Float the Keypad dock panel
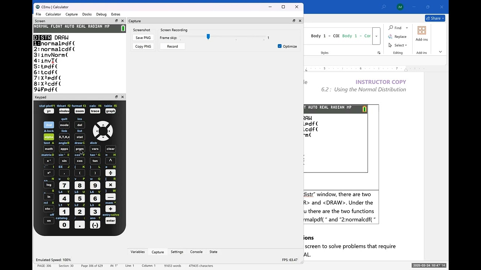Screen dimensions: 481x270 tap(116, 97)
